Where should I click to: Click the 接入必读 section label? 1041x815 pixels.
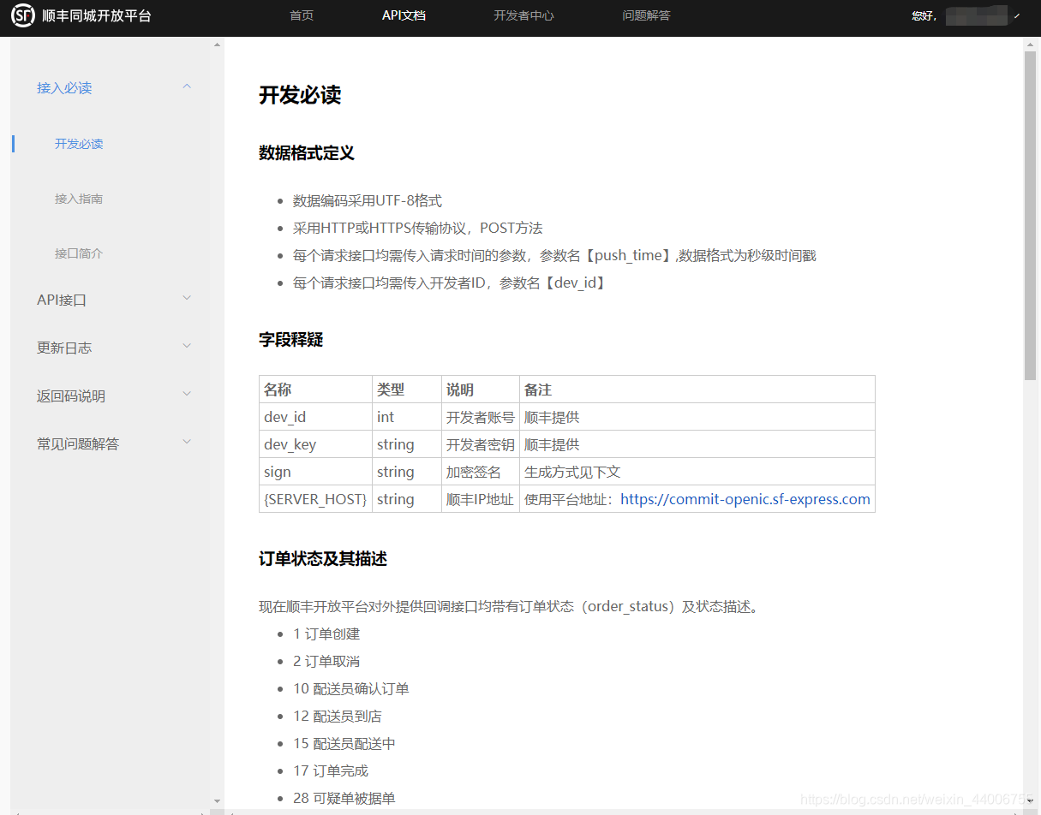64,88
